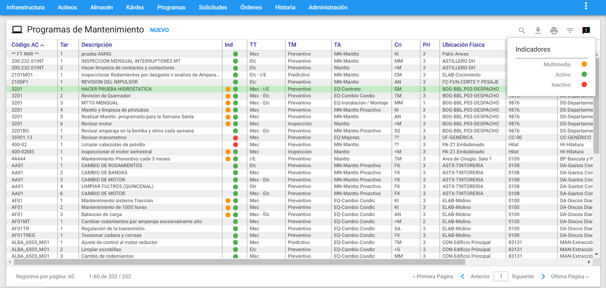
Task: Sort by the TM column header
Action: pyautogui.click(x=292, y=45)
